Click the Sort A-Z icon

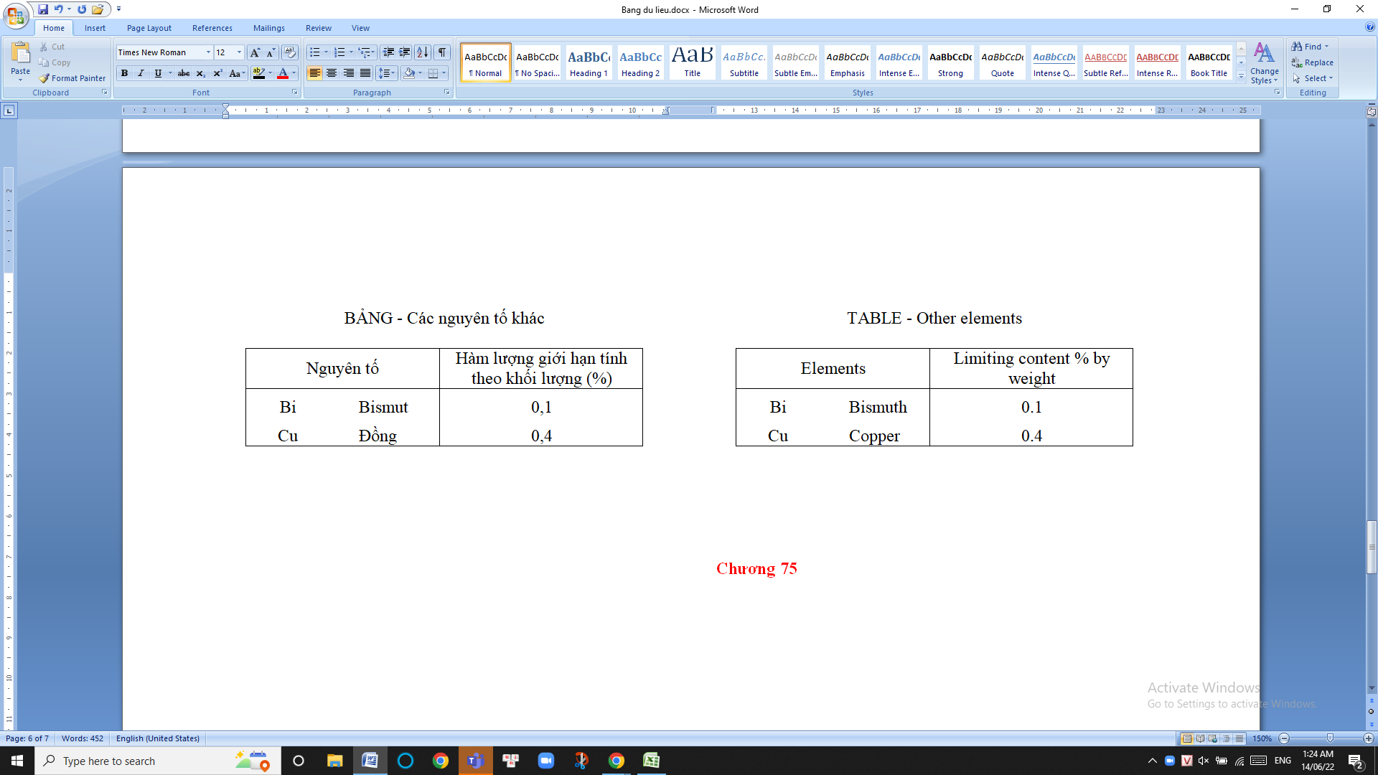click(423, 52)
